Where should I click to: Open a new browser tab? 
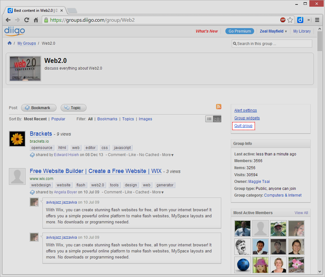click(x=72, y=10)
